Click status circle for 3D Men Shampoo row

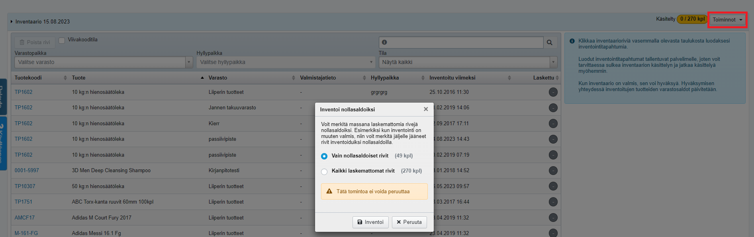[553, 171]
